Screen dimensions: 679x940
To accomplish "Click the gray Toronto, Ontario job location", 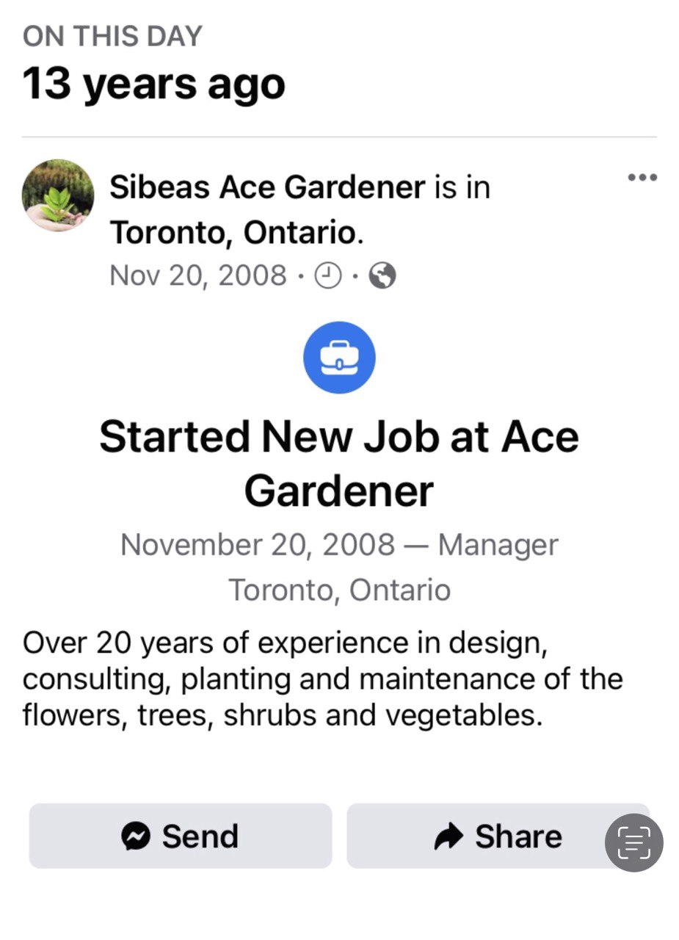I will 339,590.
